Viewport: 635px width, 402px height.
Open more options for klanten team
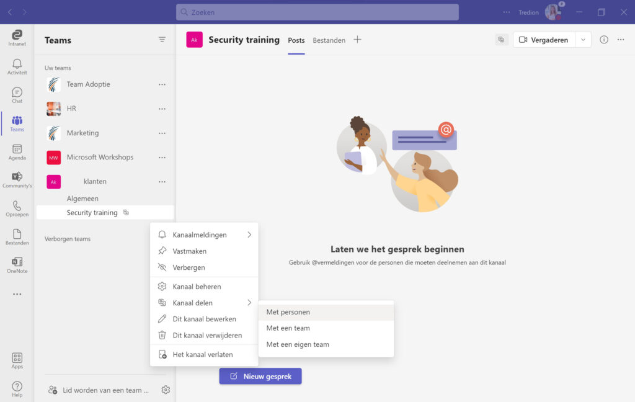click(x=162, y=182)
